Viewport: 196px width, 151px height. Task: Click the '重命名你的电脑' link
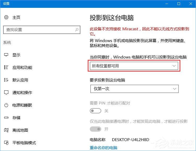coord(103,147)
